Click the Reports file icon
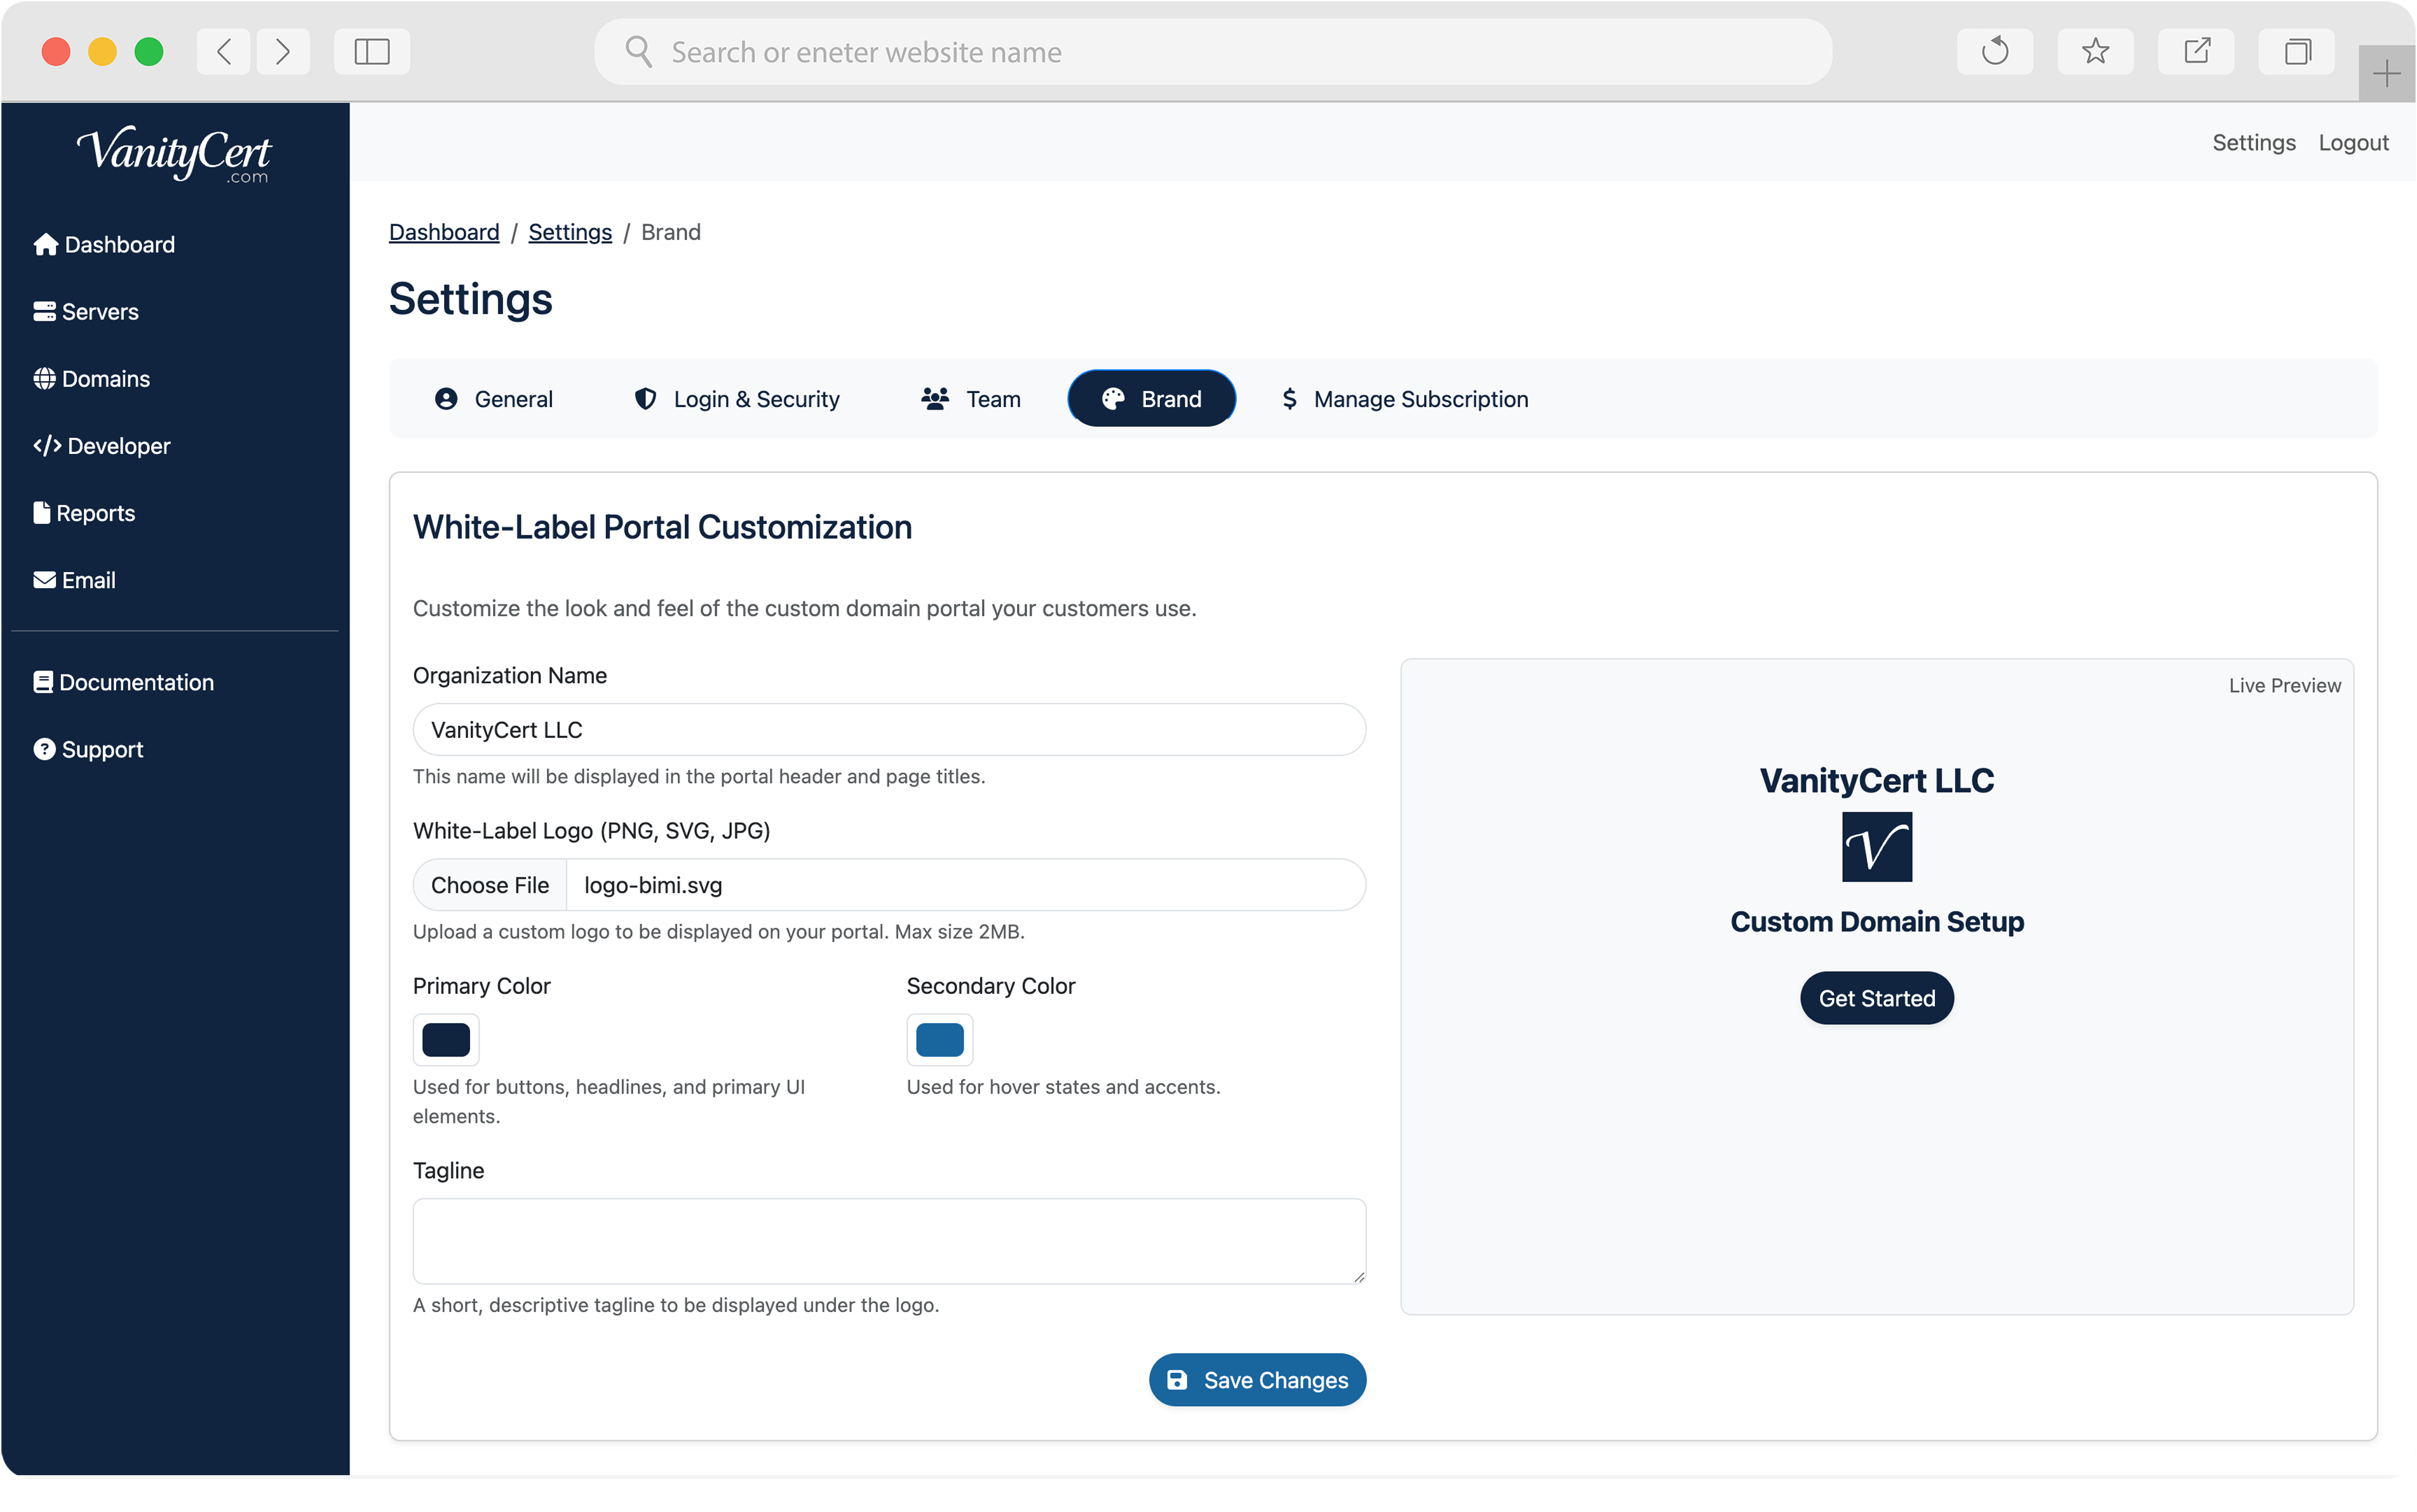 click(x=42, y=513)
